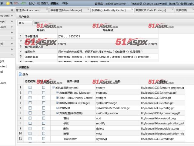Expand the first sidebar section ending in 'mation]'
194x146 pixels.
click(12, 16)
